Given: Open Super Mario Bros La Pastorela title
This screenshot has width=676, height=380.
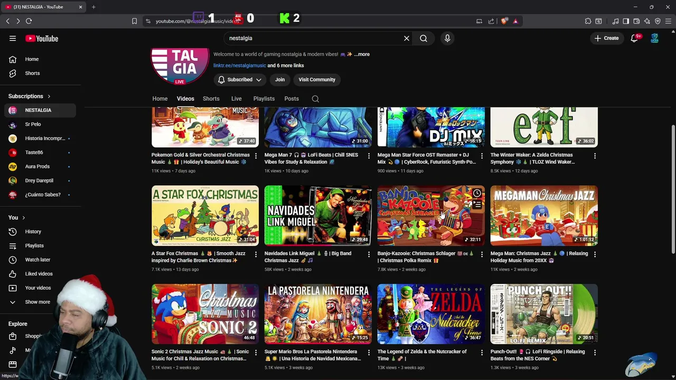Looking at the screenshot, I should (313, 355).
